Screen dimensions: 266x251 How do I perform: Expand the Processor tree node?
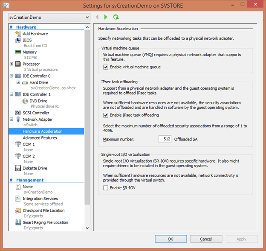12,64
